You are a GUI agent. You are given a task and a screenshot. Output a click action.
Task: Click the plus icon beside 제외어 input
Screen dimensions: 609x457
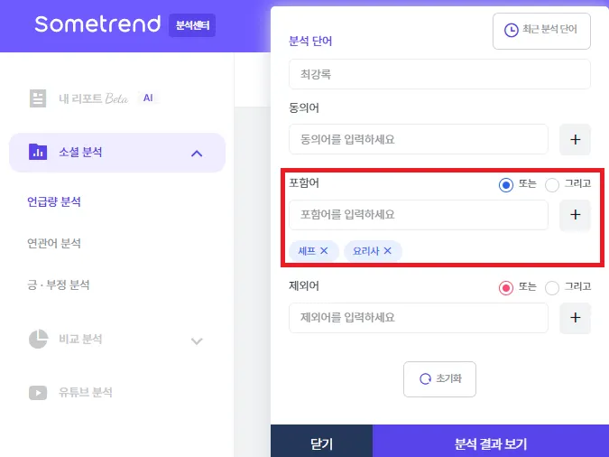[x=576, y=318]
